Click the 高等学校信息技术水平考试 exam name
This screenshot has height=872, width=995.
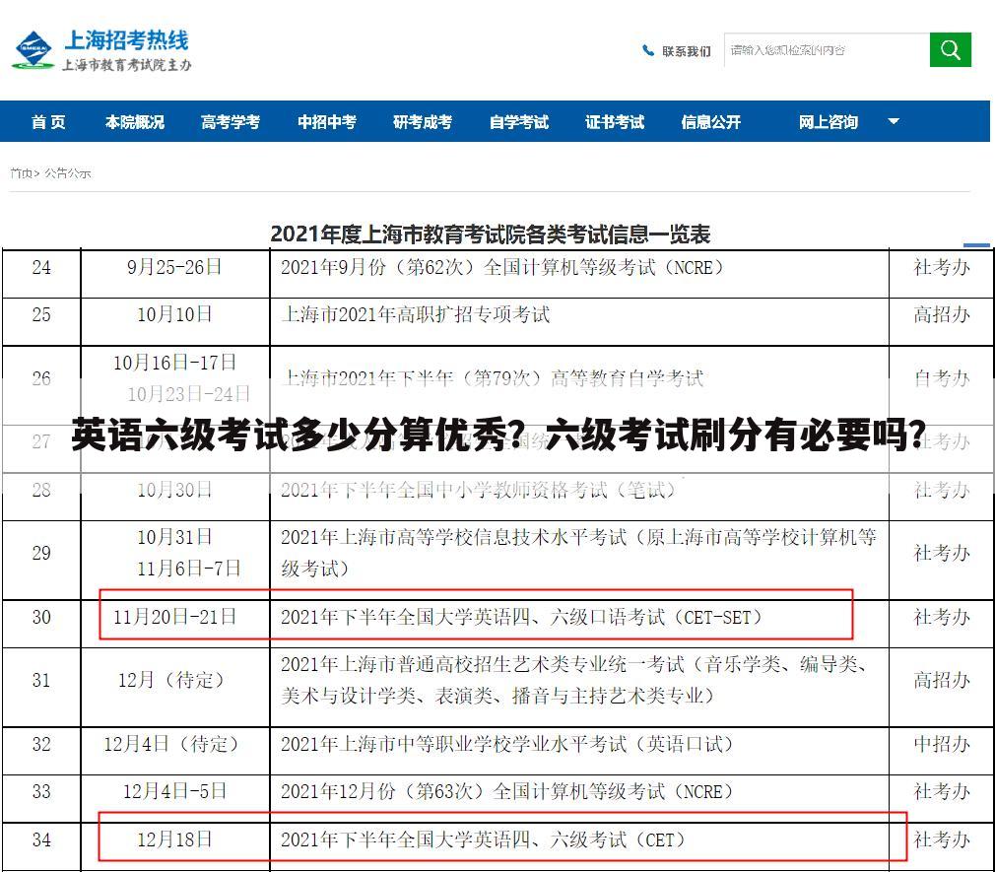[x=578, y=553]
